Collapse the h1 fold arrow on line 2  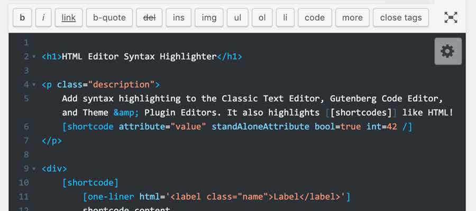(x=34, y=57)
